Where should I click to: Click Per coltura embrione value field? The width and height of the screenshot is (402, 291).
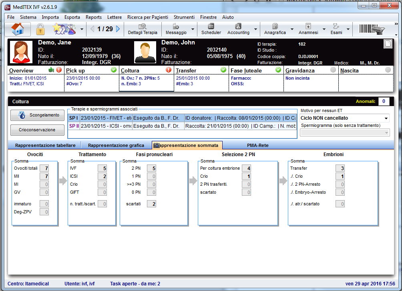(246, 168)
